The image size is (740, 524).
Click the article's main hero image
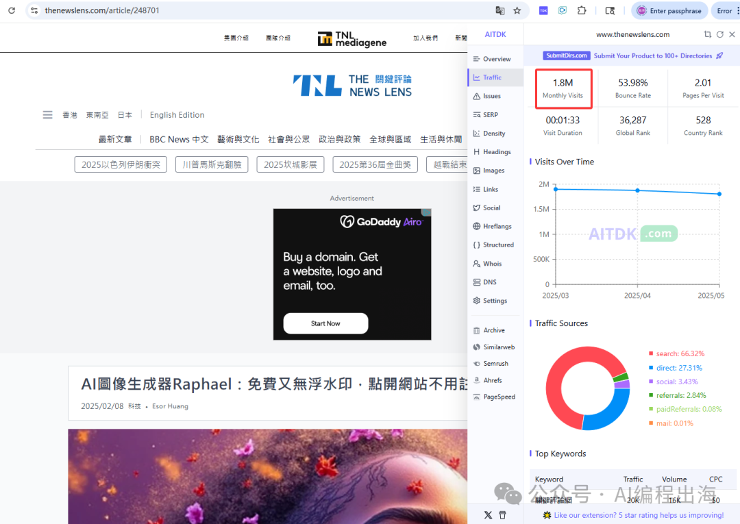268,476
